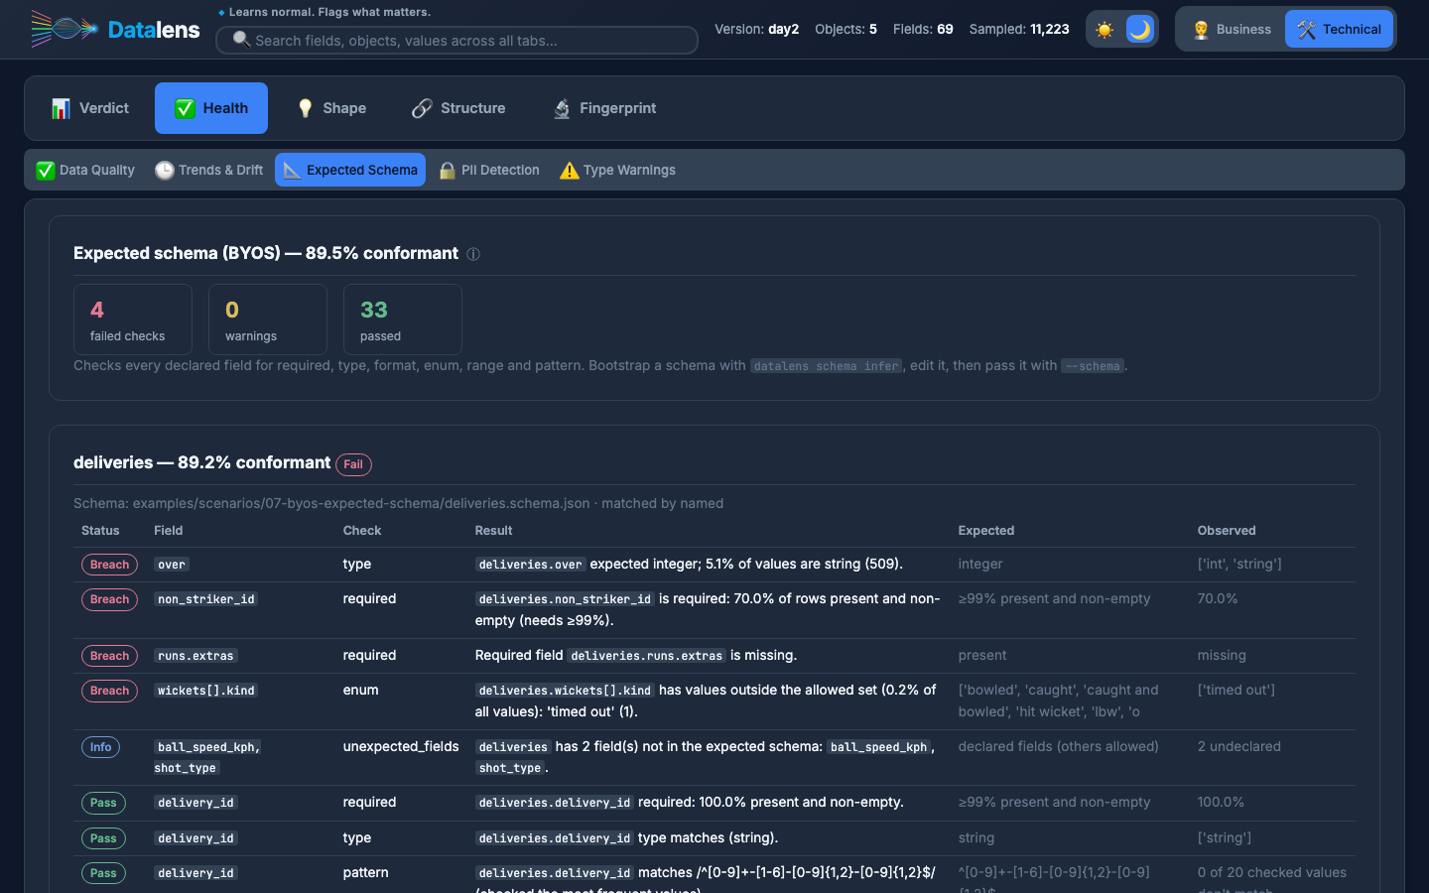This screenshot has height=893, width=1429.
Task: Click the 'Sampled: 11,223' stat
Action: tap(1019, 29)
